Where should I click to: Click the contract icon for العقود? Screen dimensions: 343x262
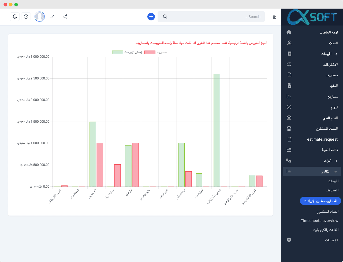pos(289,86)
